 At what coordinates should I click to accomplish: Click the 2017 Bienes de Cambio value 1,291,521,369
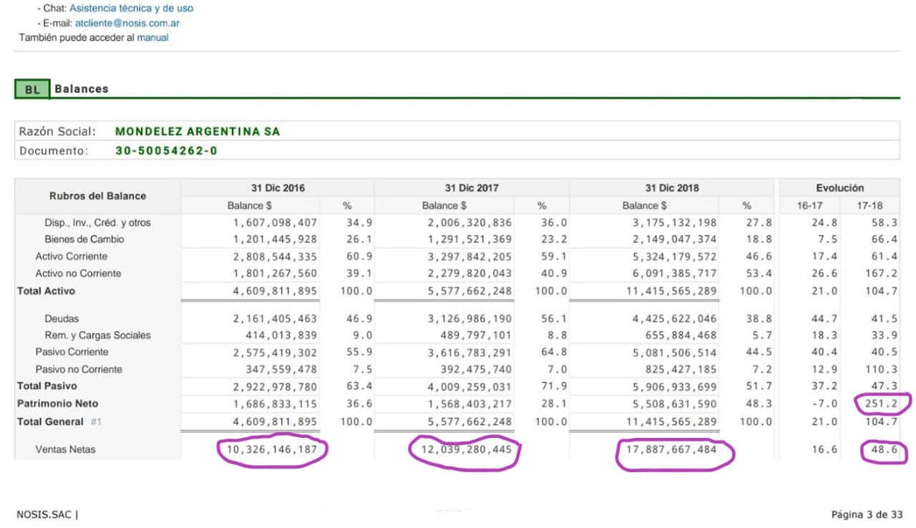point(469,239)
